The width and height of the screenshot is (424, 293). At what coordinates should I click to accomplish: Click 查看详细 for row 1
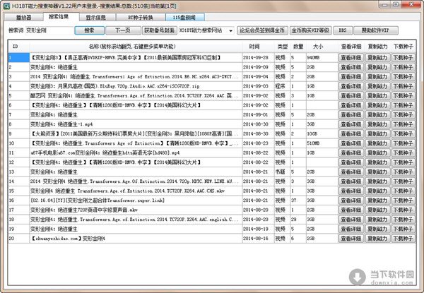pos(351,57)
